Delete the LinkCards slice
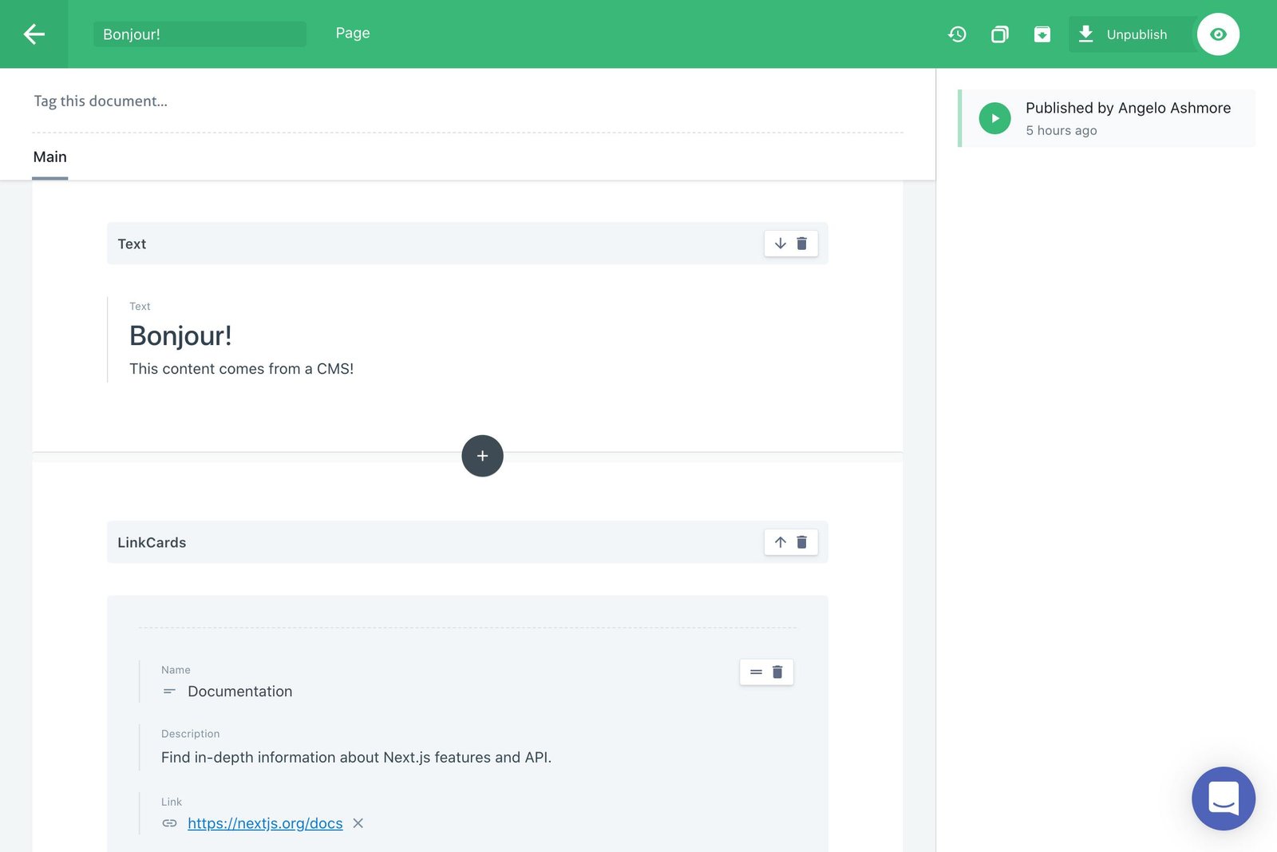This screenshot has height=852, width=1277. click(x=802, y=542)
